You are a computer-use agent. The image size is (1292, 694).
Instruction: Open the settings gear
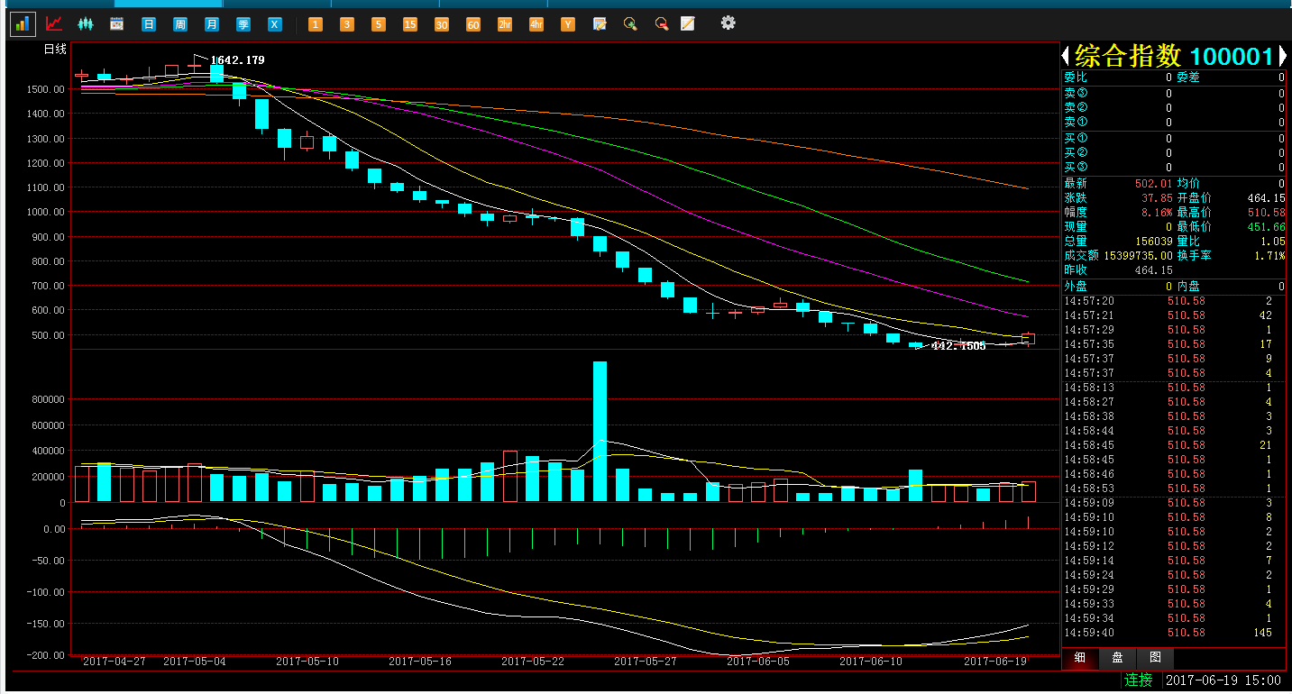[x=728, y=23]
